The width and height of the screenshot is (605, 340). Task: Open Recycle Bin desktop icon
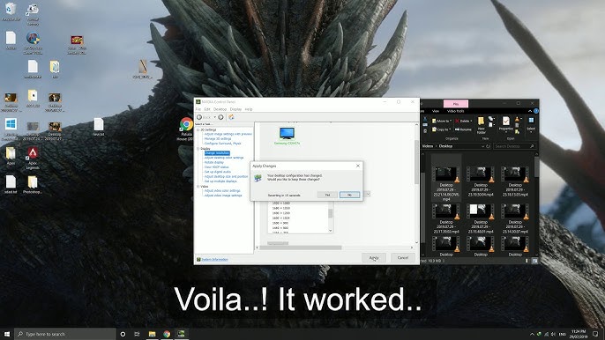coord(11,11)
